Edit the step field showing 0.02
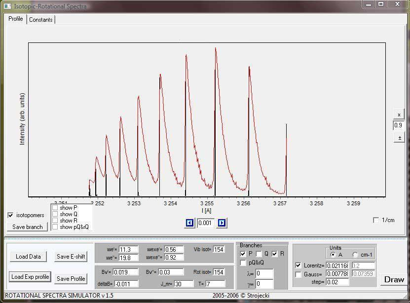This screenshot has width=410, height=303. [x=337, y=282]
